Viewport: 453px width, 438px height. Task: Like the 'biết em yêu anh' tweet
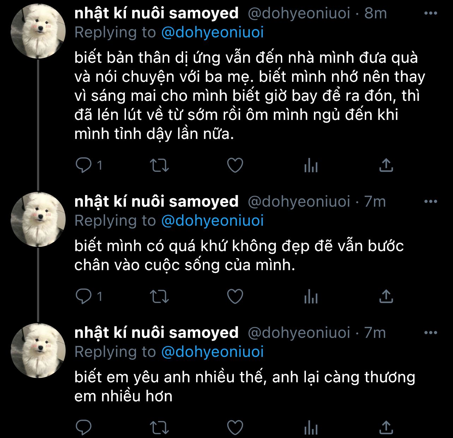235,428
